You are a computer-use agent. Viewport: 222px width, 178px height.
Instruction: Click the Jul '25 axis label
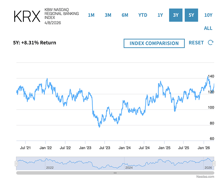[184, 148]
